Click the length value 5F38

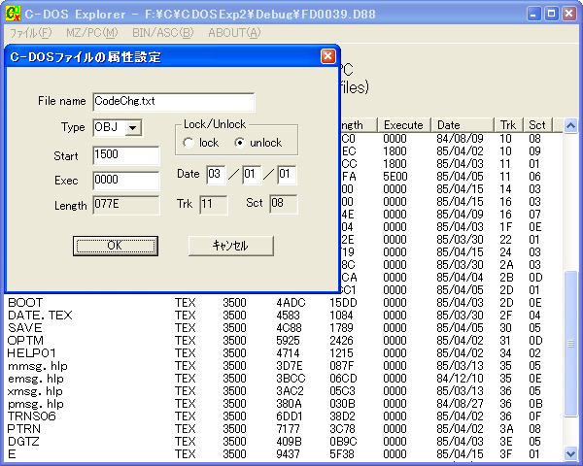click(x=342, y=454)
